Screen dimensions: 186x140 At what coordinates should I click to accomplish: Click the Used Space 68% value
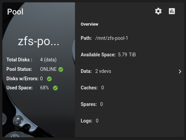[x=44, y=88]
